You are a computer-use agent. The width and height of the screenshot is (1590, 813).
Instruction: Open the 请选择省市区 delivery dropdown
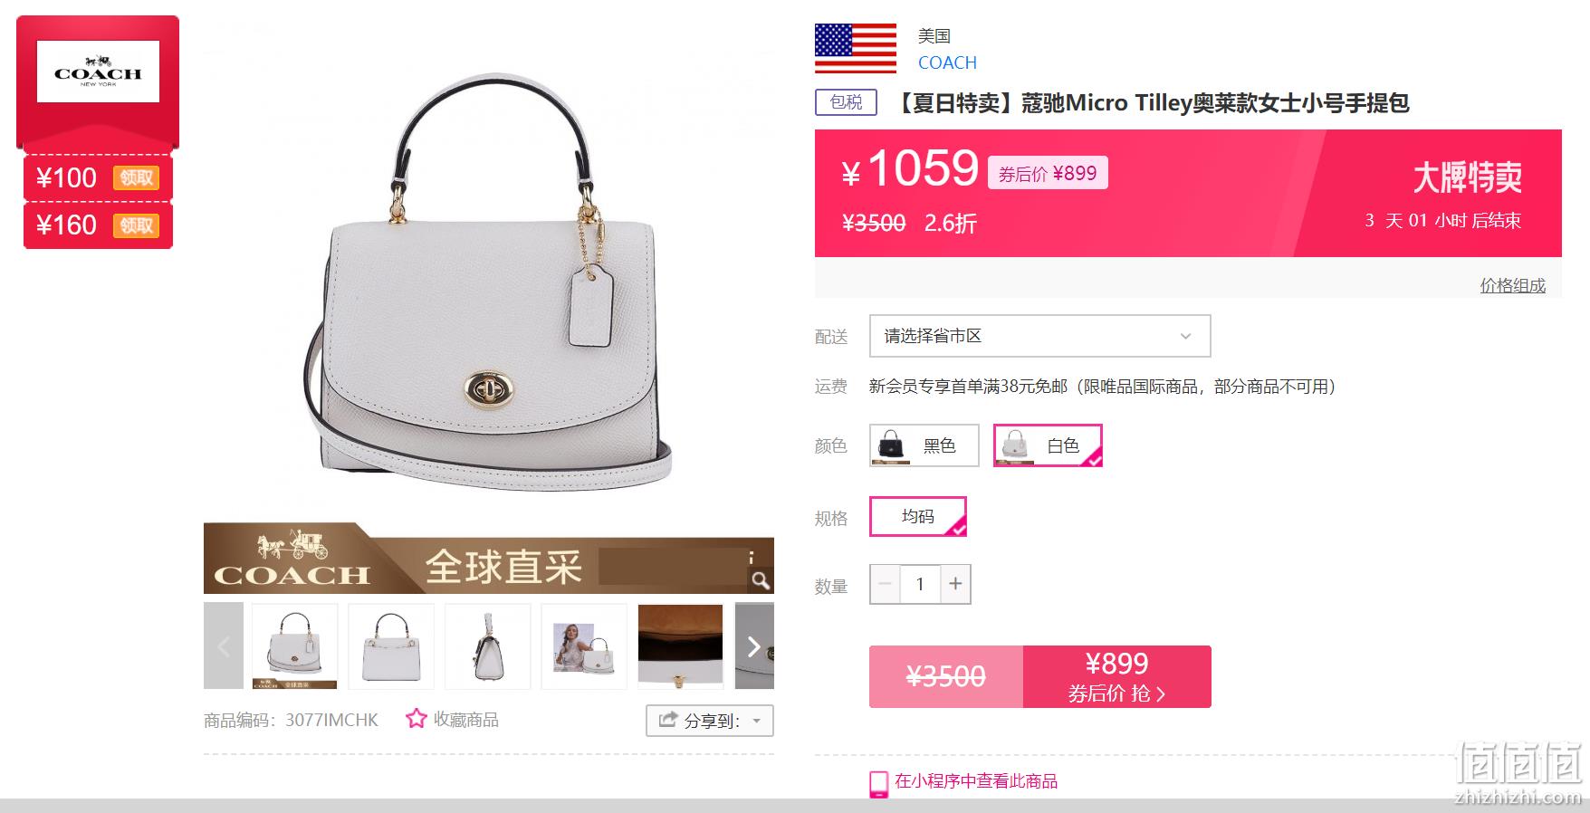point(1039,336)
